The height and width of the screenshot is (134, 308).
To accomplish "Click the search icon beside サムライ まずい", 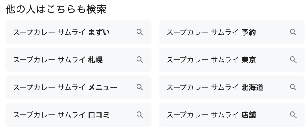I will [x=140, y=32].
